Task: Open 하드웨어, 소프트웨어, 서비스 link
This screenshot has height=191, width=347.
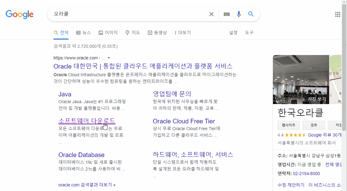Action: (193, 155)
